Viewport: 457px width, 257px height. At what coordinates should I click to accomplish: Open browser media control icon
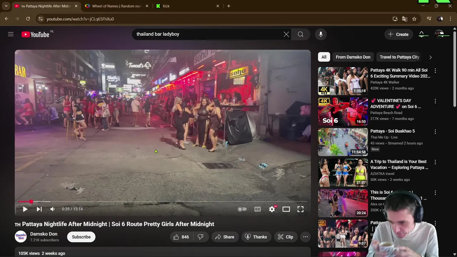[x=429, y=19]
